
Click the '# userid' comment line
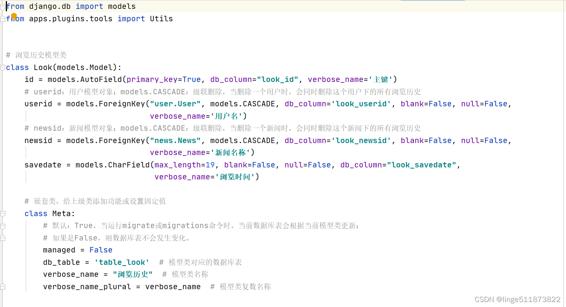(223, 92)
